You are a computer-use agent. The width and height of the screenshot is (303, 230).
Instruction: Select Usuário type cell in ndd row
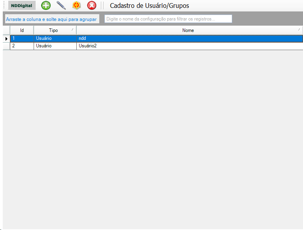click(x=55, y=39)
